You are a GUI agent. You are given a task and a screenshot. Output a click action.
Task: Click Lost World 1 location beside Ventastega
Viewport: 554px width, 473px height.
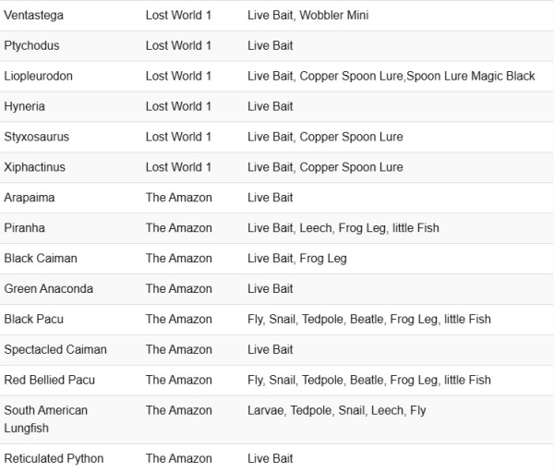pos(178,16)
